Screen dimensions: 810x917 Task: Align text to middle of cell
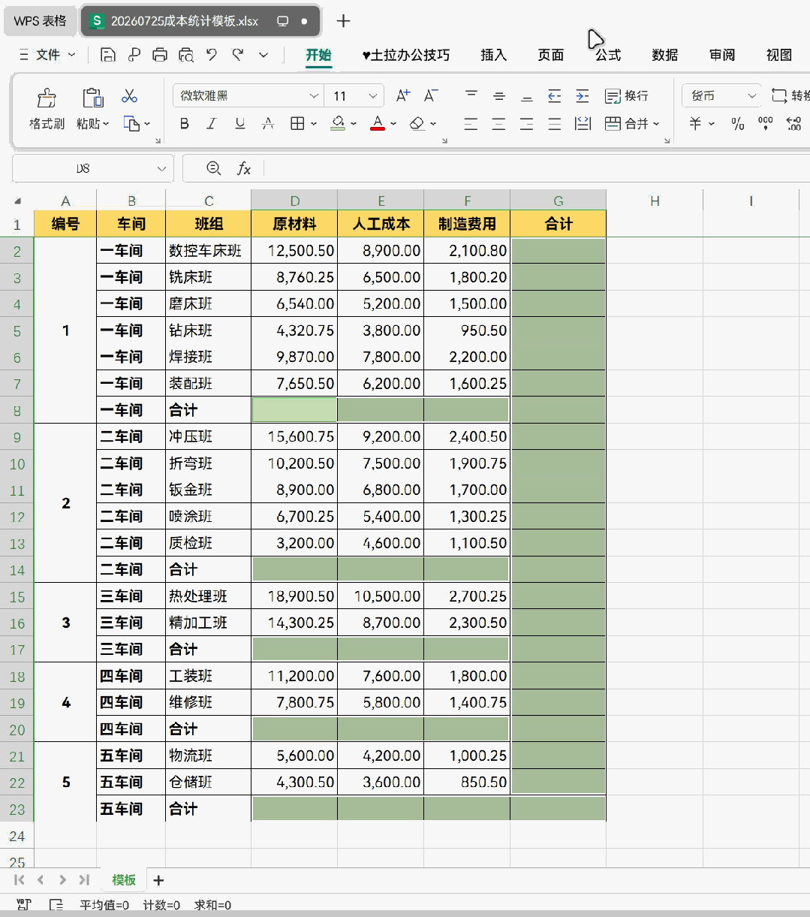click(x=499, y=96)
